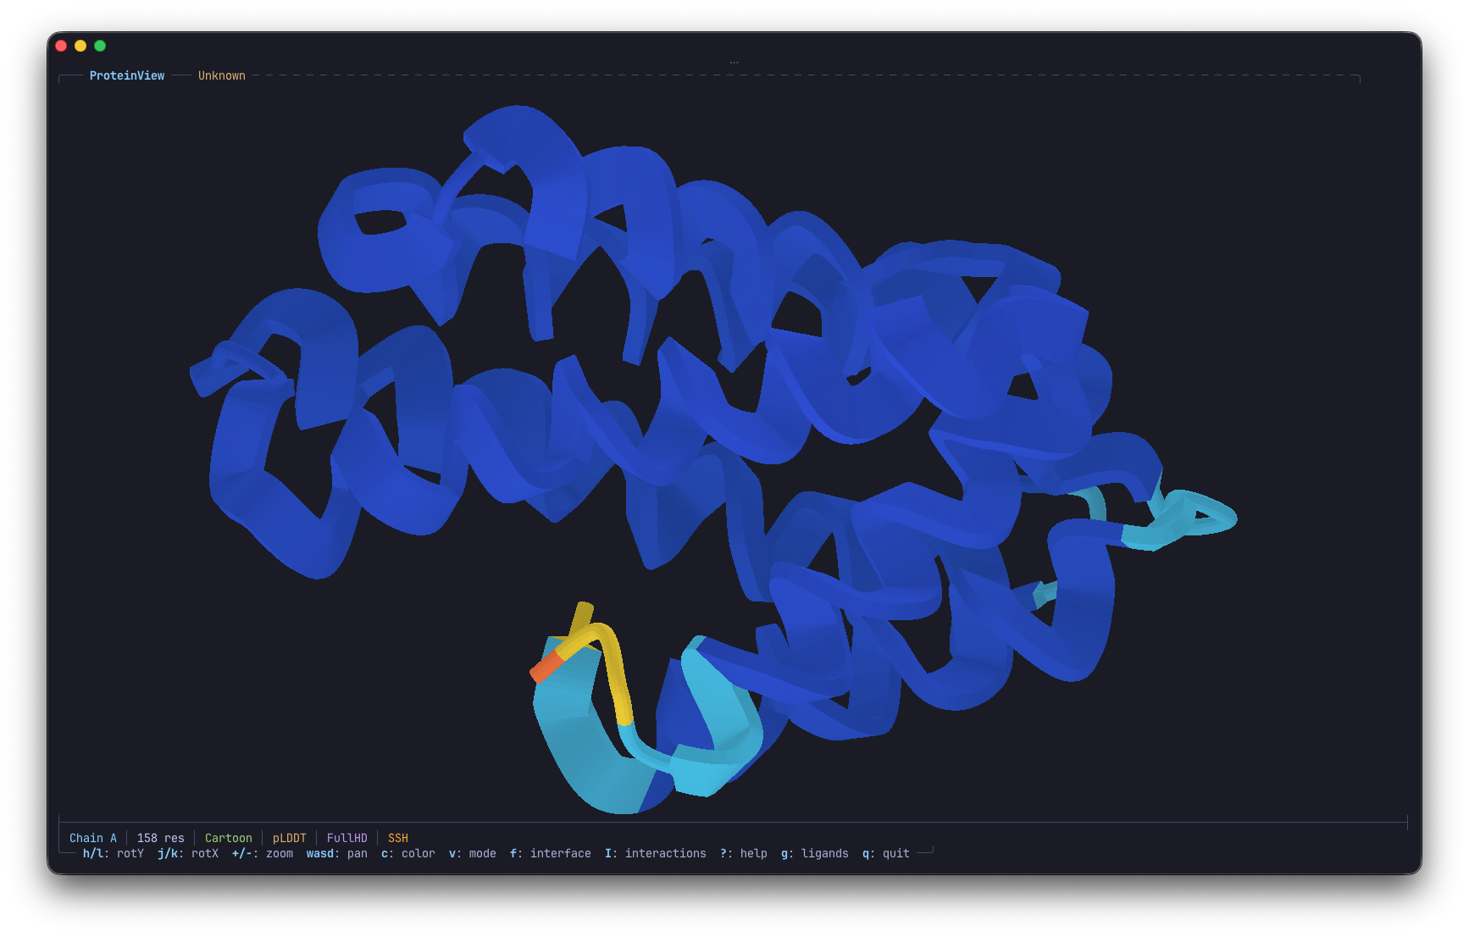
Task: Click the Chain A status indicator
Action: 92,837
